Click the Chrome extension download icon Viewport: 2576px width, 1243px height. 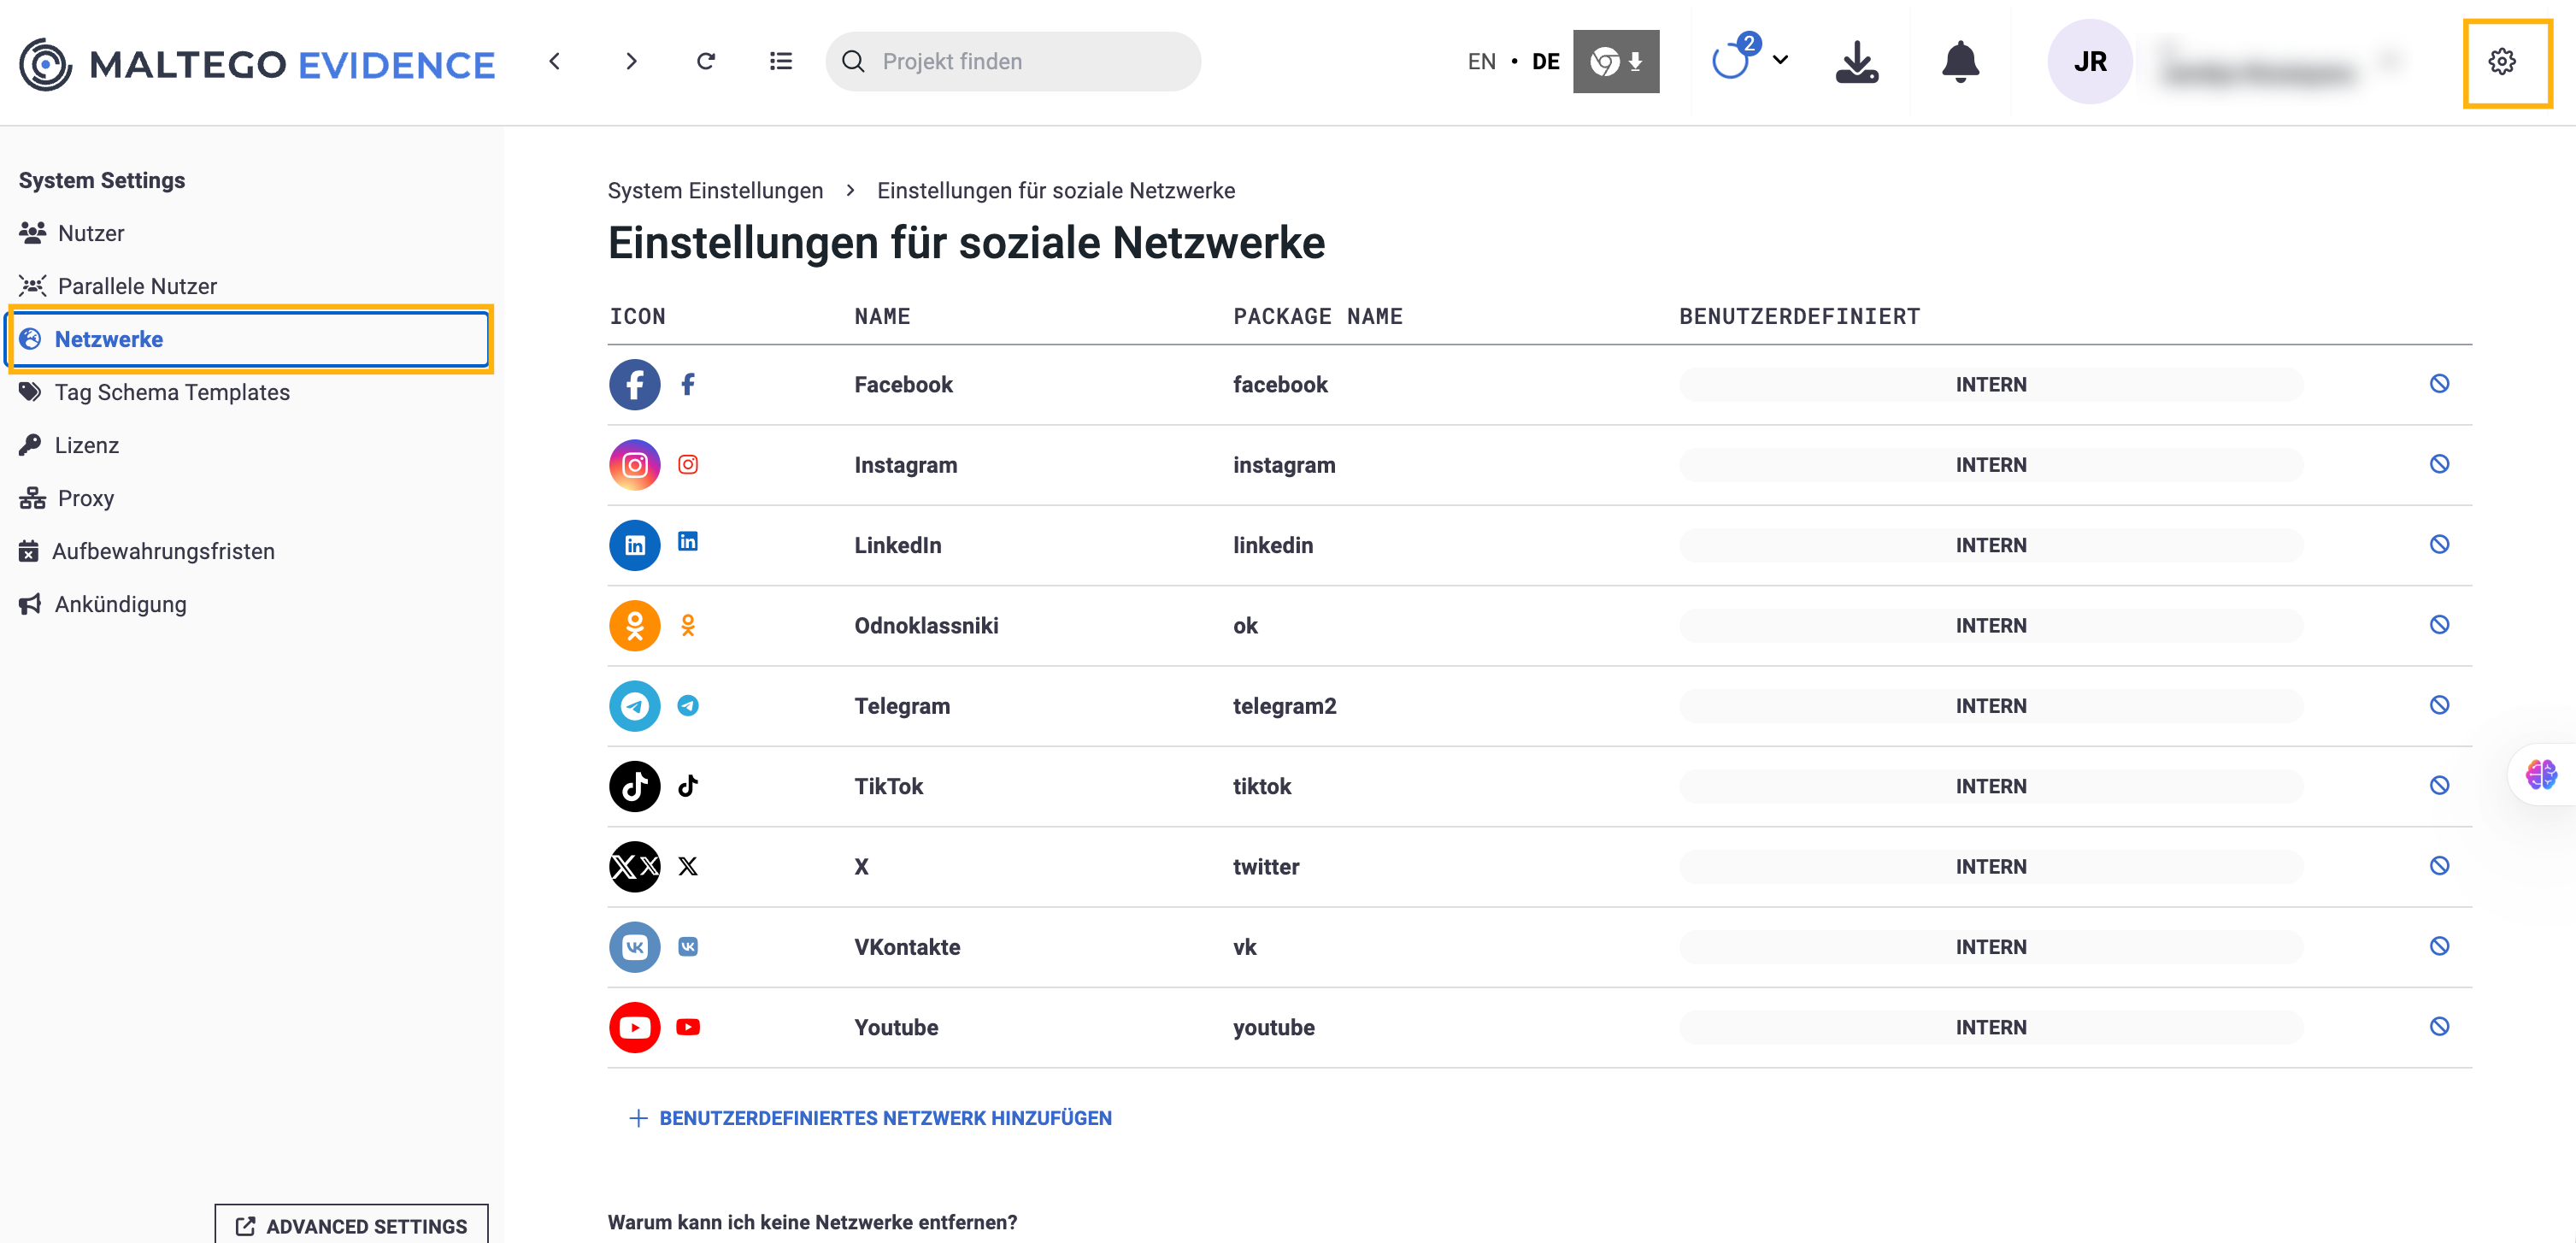(1615, 62)
